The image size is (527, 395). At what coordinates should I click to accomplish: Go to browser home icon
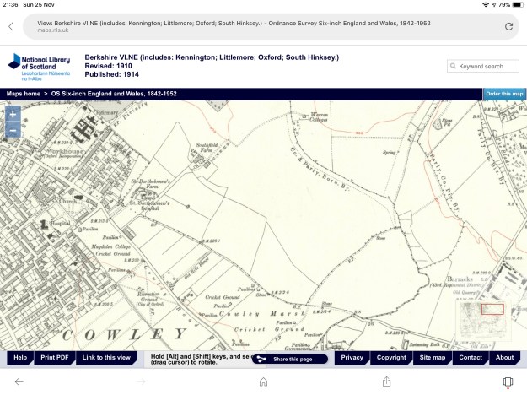263,381
